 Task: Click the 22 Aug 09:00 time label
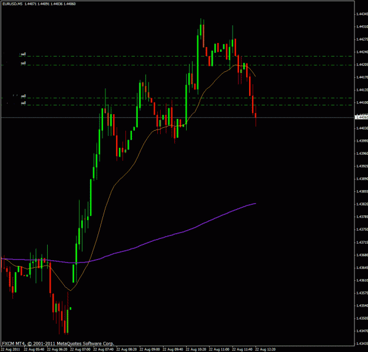pos(150,350)
